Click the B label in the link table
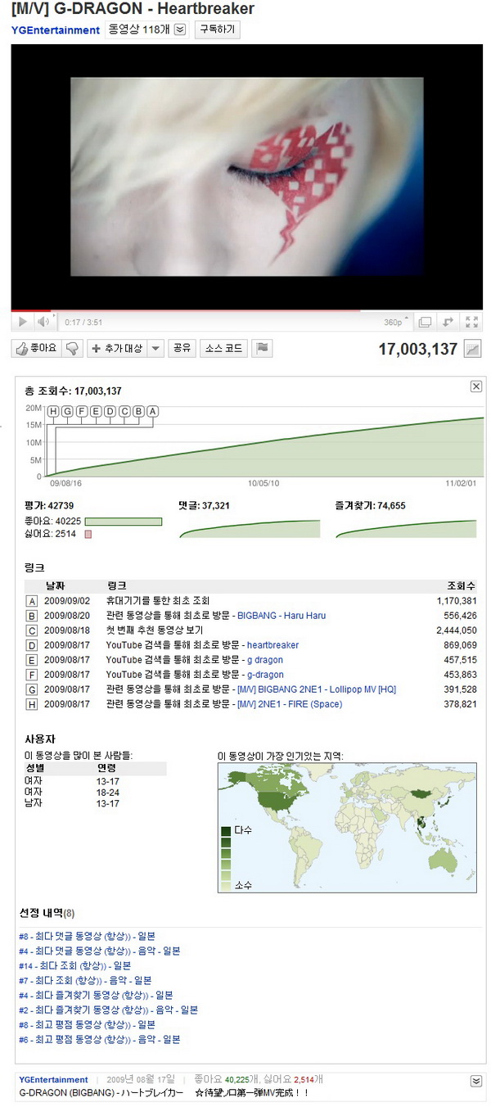This screenshot has width=491, height=1107. click(32, 616)
